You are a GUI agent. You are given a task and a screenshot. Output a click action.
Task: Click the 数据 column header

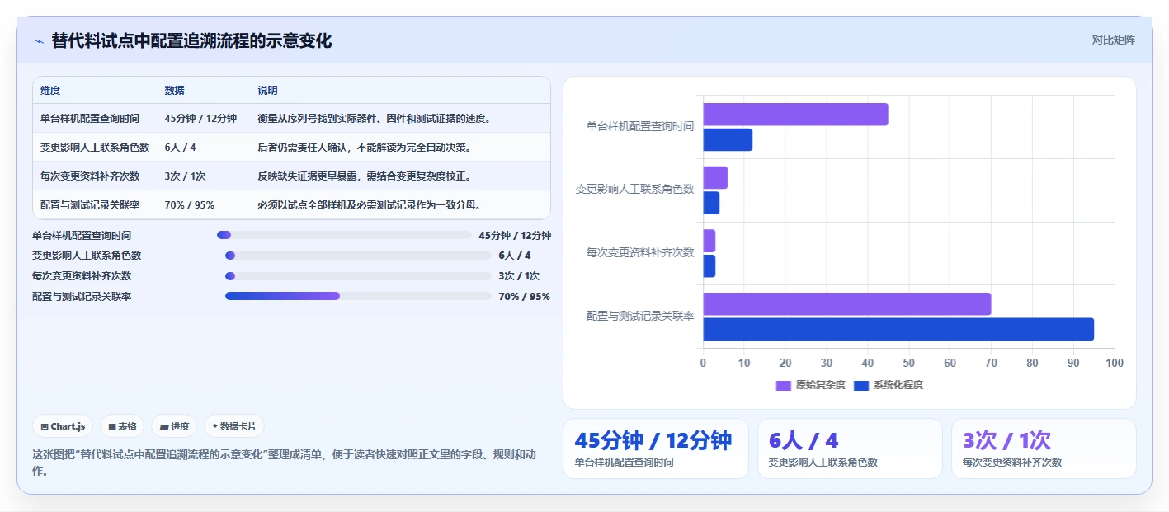tap(175, 91)
